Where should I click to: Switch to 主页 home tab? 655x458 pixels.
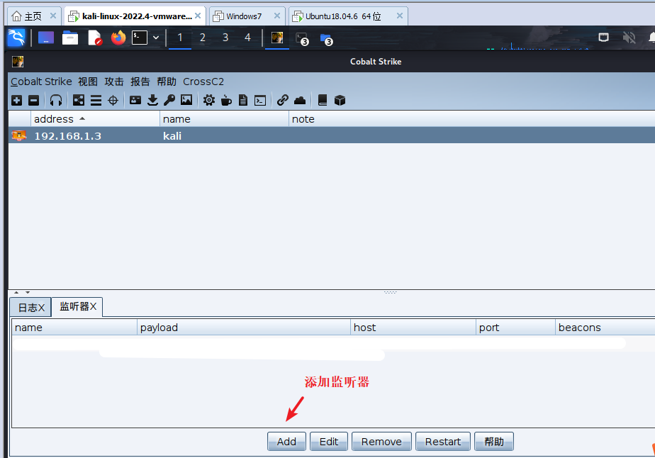33,16
